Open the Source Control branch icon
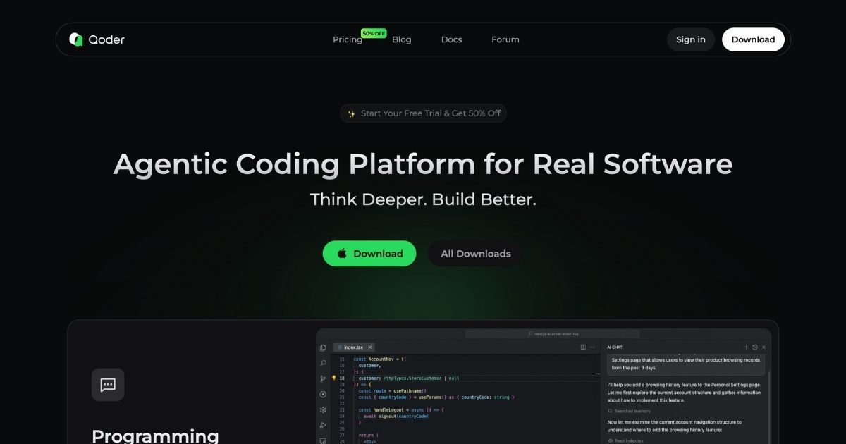846x444 pixels. (323, 378)
